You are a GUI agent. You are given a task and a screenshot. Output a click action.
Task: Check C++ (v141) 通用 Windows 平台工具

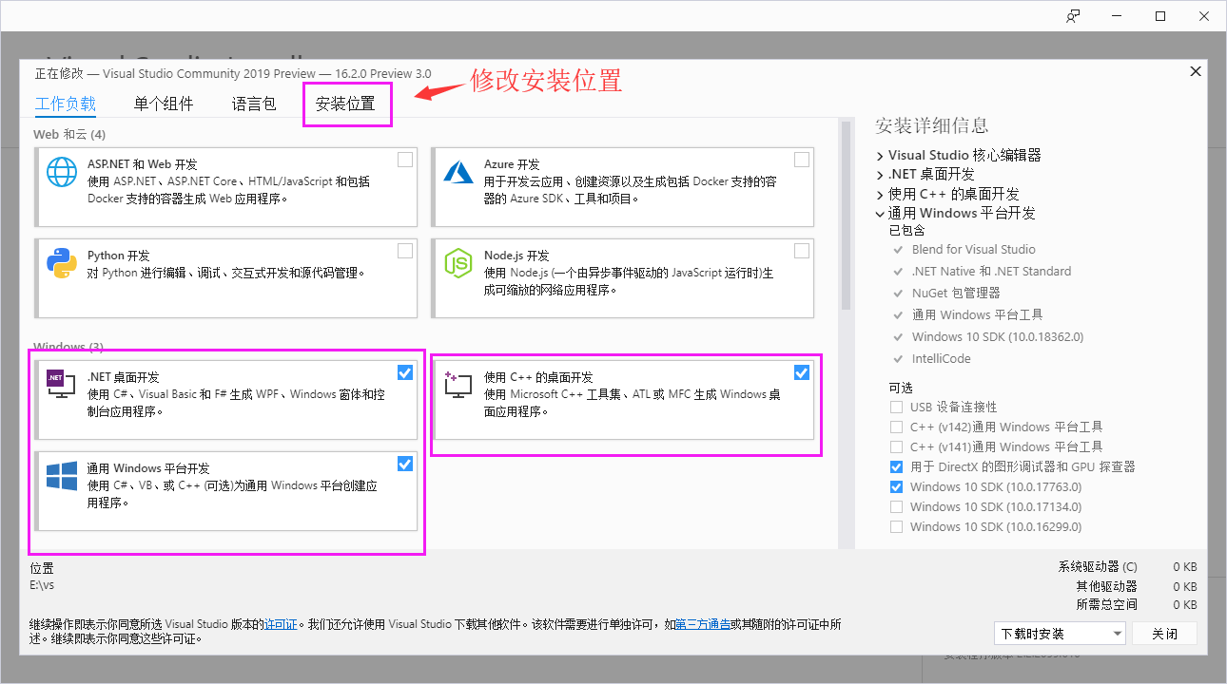click(896, 446)
